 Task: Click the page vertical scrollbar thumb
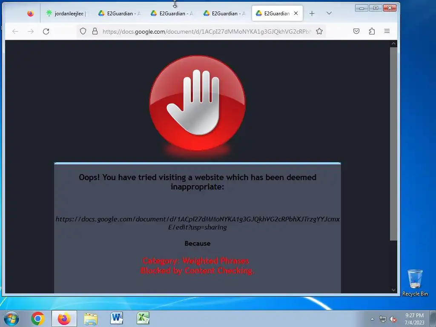point(393,144)
